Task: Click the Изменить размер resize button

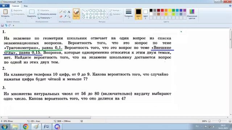Action: tap(47, 14)
